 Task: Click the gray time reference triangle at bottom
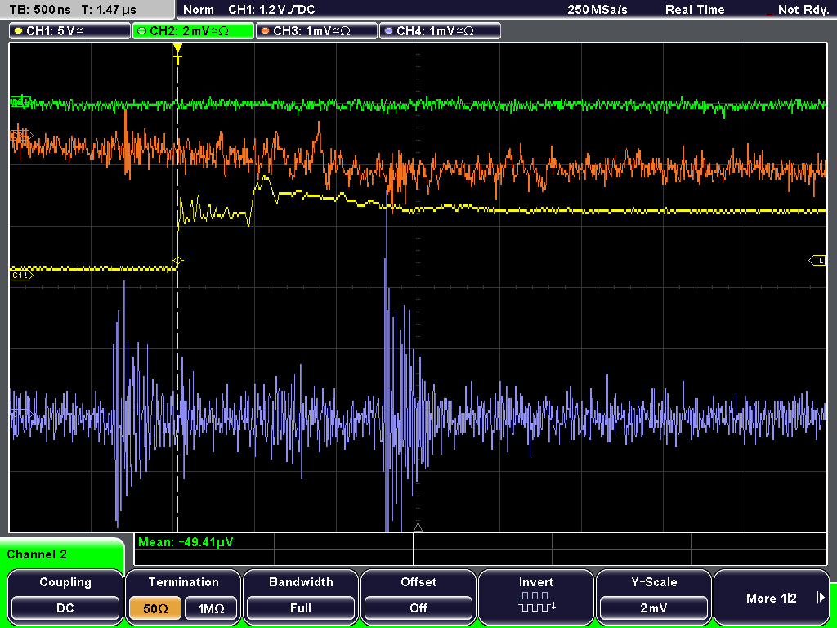[x=418, y=527]
